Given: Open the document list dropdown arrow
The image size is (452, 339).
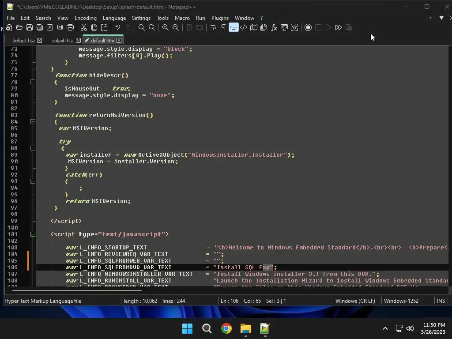Looking at the screenshot, I should (441, 18).
